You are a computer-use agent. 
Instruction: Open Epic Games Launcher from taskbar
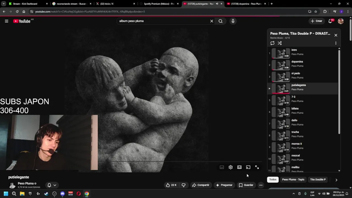pyautogui.click(x=30, y=194)
